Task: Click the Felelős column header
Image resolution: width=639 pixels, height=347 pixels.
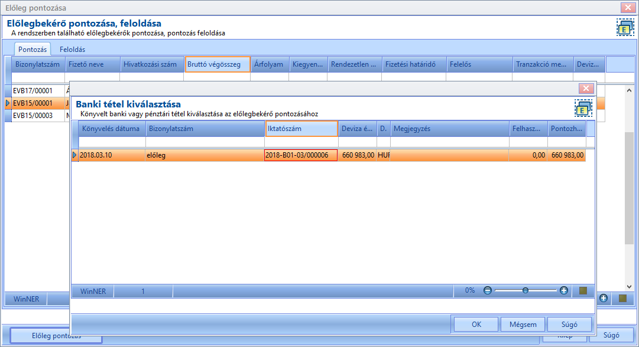Action: coord(479,64)
